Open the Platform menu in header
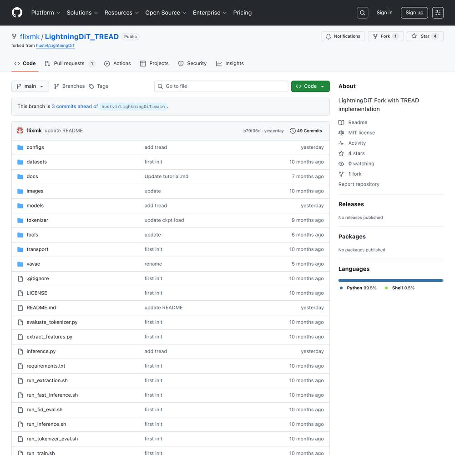This screenshot has width=455, height=455. 45,13
